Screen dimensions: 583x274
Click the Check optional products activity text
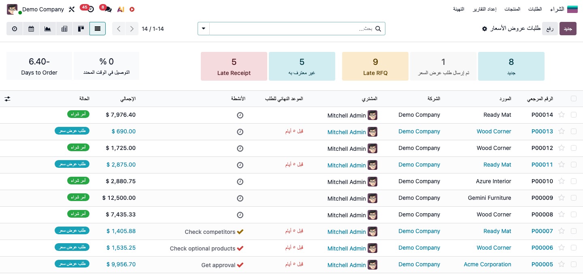202,248
